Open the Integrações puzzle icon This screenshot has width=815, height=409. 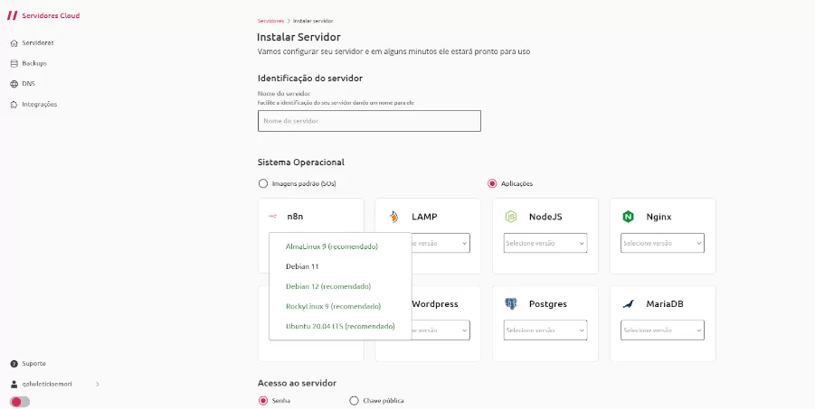point(14,105)
